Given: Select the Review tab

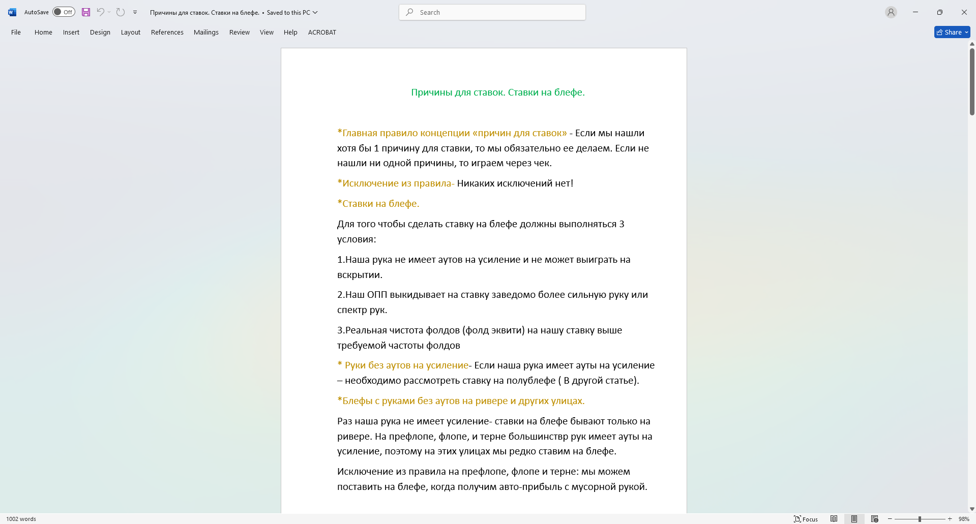Looking at the screenshot, I should tap(240, 32).
